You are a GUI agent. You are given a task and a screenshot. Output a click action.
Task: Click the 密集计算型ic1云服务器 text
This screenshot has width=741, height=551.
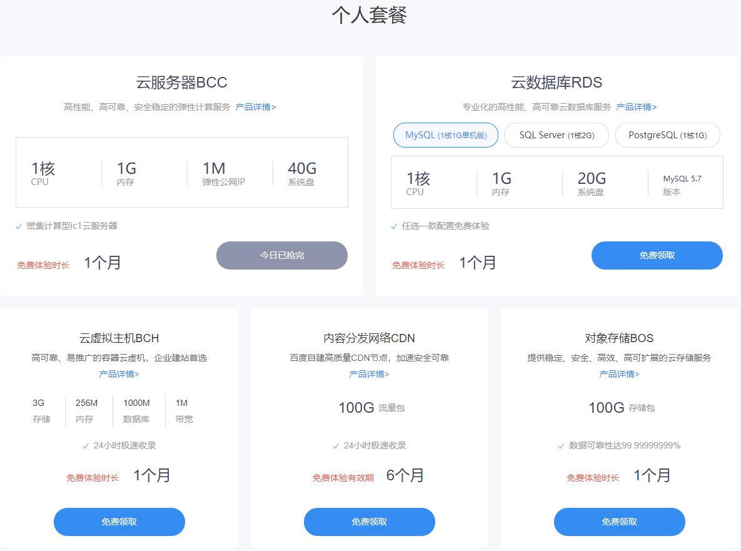coord(72,226)
